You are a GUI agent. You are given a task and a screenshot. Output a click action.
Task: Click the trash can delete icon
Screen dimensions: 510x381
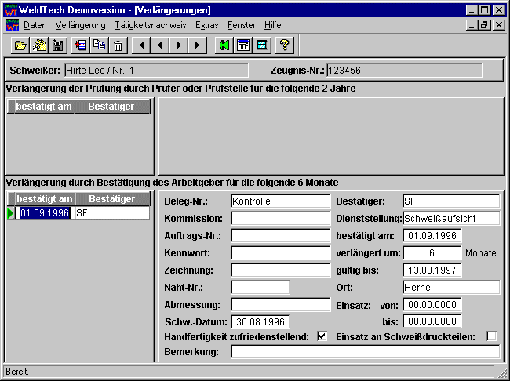point(118,45)
